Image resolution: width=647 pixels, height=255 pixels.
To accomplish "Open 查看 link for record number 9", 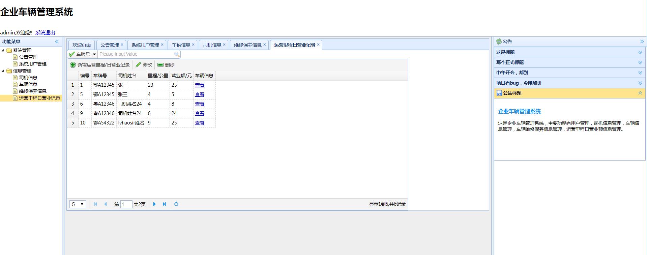I will [200, 113].
